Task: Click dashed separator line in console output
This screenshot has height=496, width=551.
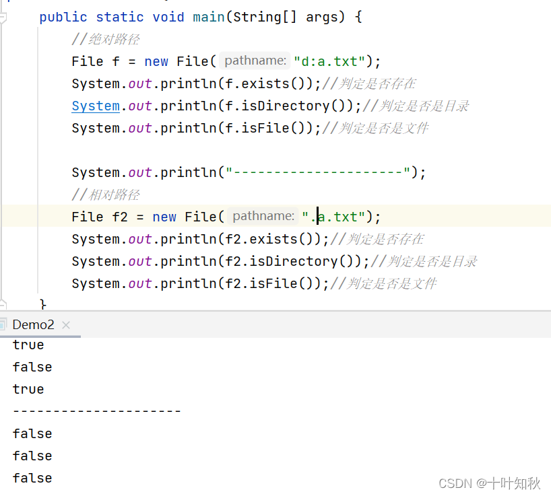Action: (96, 411)
